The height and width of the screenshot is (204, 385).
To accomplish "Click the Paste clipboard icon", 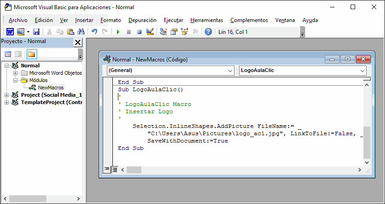I will (71, 32).
